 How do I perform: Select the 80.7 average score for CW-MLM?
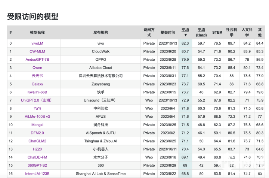(185, 51)
